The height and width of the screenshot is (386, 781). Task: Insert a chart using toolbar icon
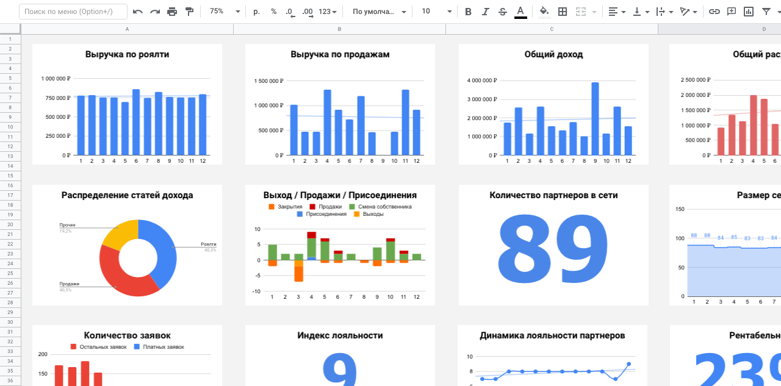click(749, 12)
